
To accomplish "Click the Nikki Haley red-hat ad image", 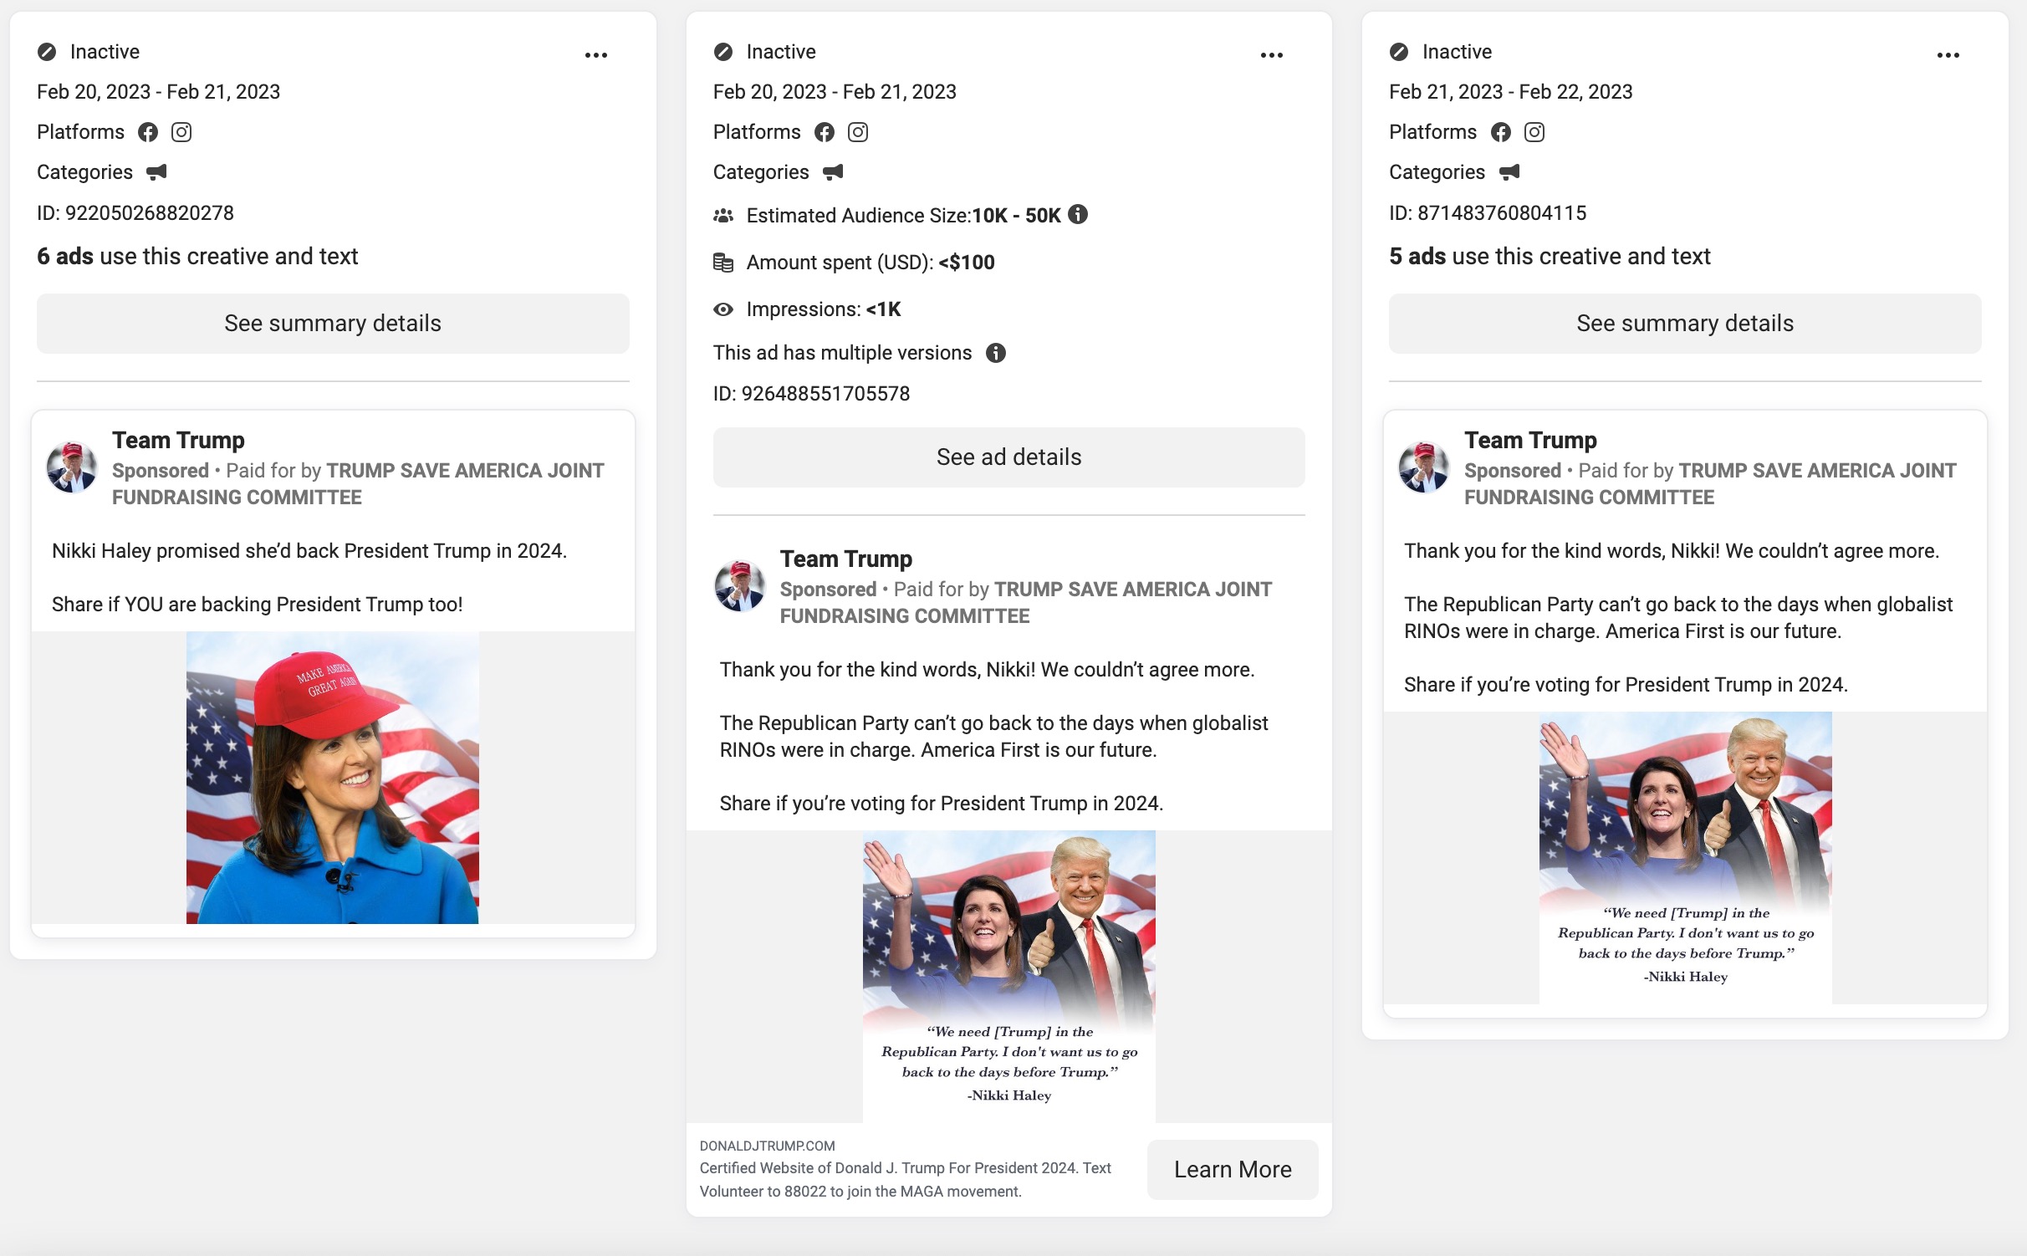I will point(333,778).
